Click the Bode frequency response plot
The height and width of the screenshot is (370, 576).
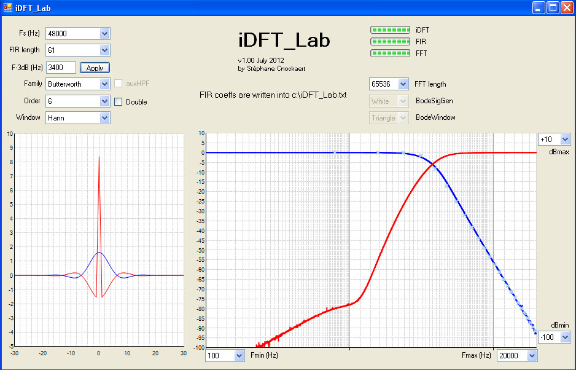click(x=372, y=240)
